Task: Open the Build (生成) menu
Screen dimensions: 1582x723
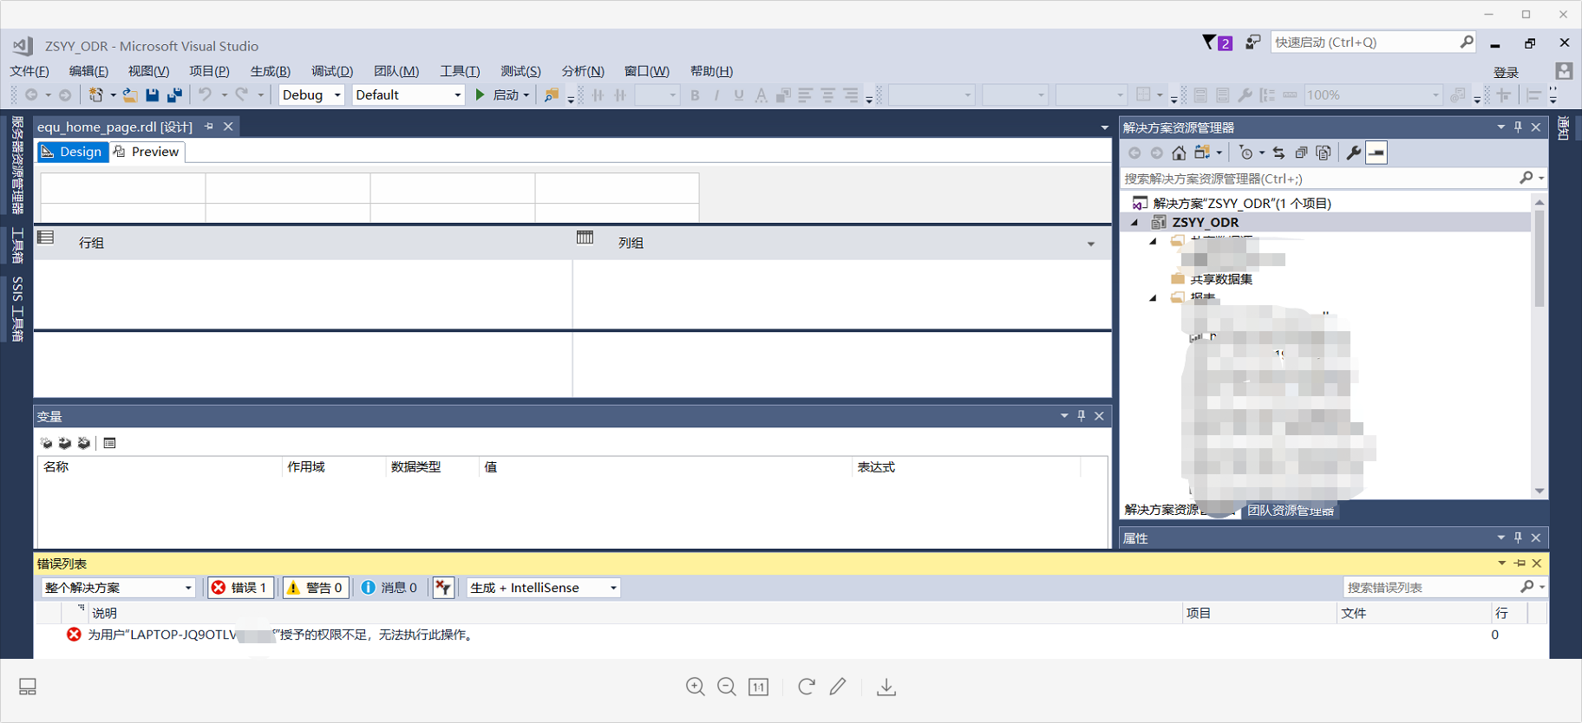Action: (271, 71)
